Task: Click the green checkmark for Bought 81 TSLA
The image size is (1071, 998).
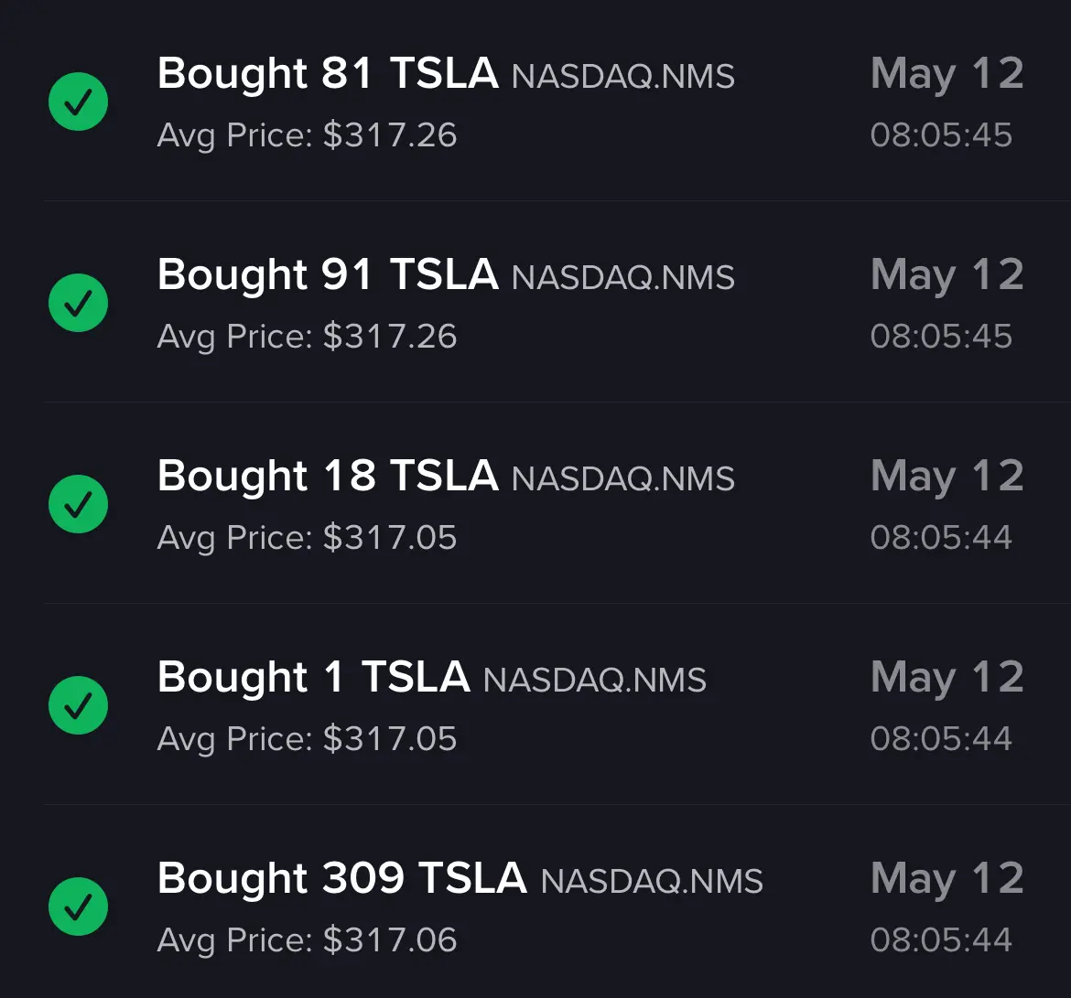Action: 78,102
